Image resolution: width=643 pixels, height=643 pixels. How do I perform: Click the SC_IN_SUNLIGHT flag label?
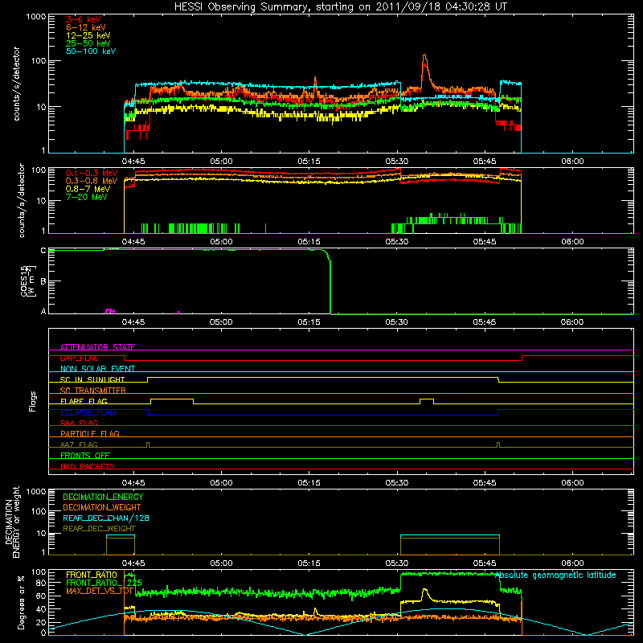[x=92, y=379]
